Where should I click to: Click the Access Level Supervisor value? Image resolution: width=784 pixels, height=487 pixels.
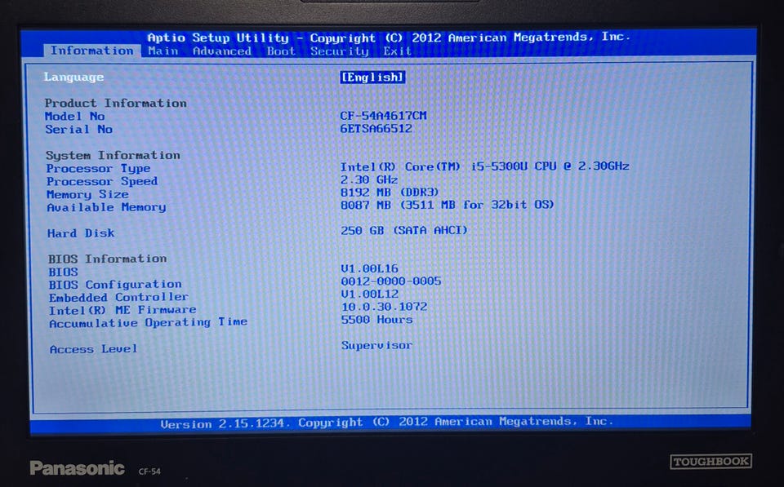click(376, 345)
